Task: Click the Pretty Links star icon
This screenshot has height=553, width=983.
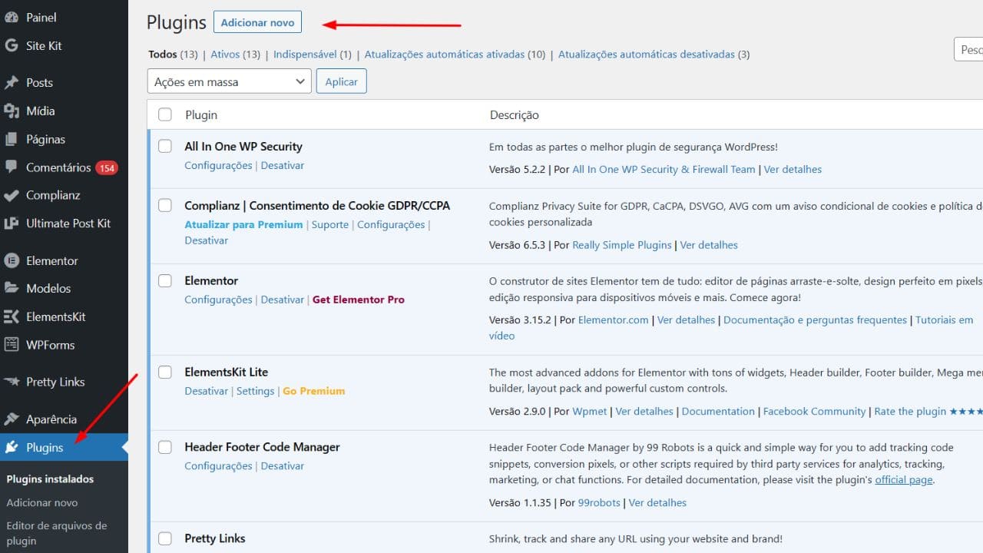Action: pos(12,382)
